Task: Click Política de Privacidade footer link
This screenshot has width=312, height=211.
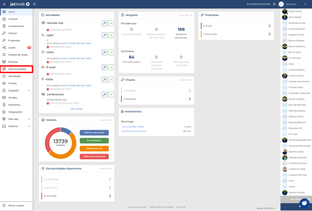Action: pos(161,207)
